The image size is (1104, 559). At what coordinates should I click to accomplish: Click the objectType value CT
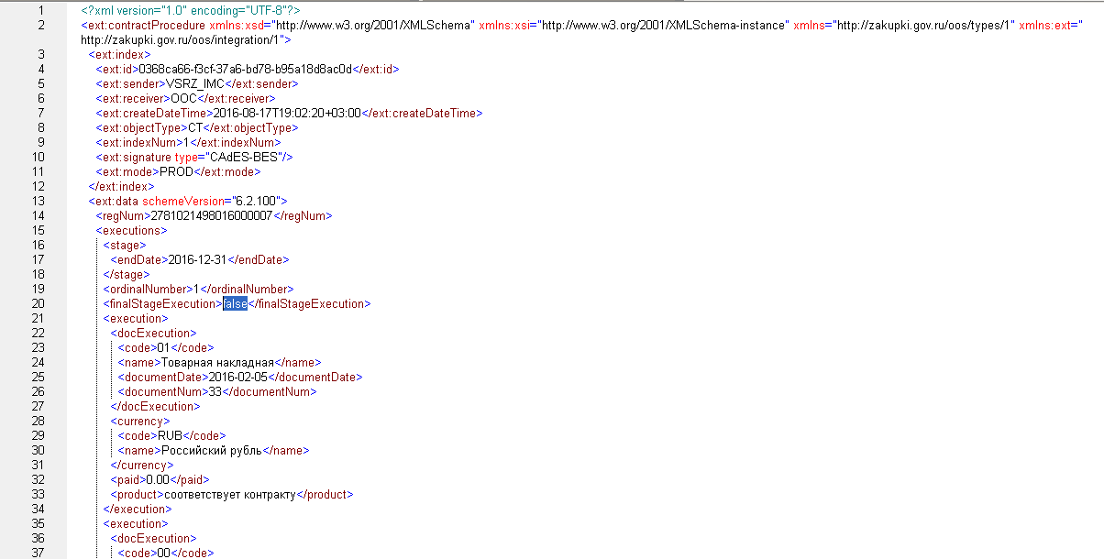point(194,127)
